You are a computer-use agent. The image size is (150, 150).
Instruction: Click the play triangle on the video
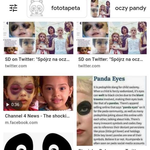8,105
